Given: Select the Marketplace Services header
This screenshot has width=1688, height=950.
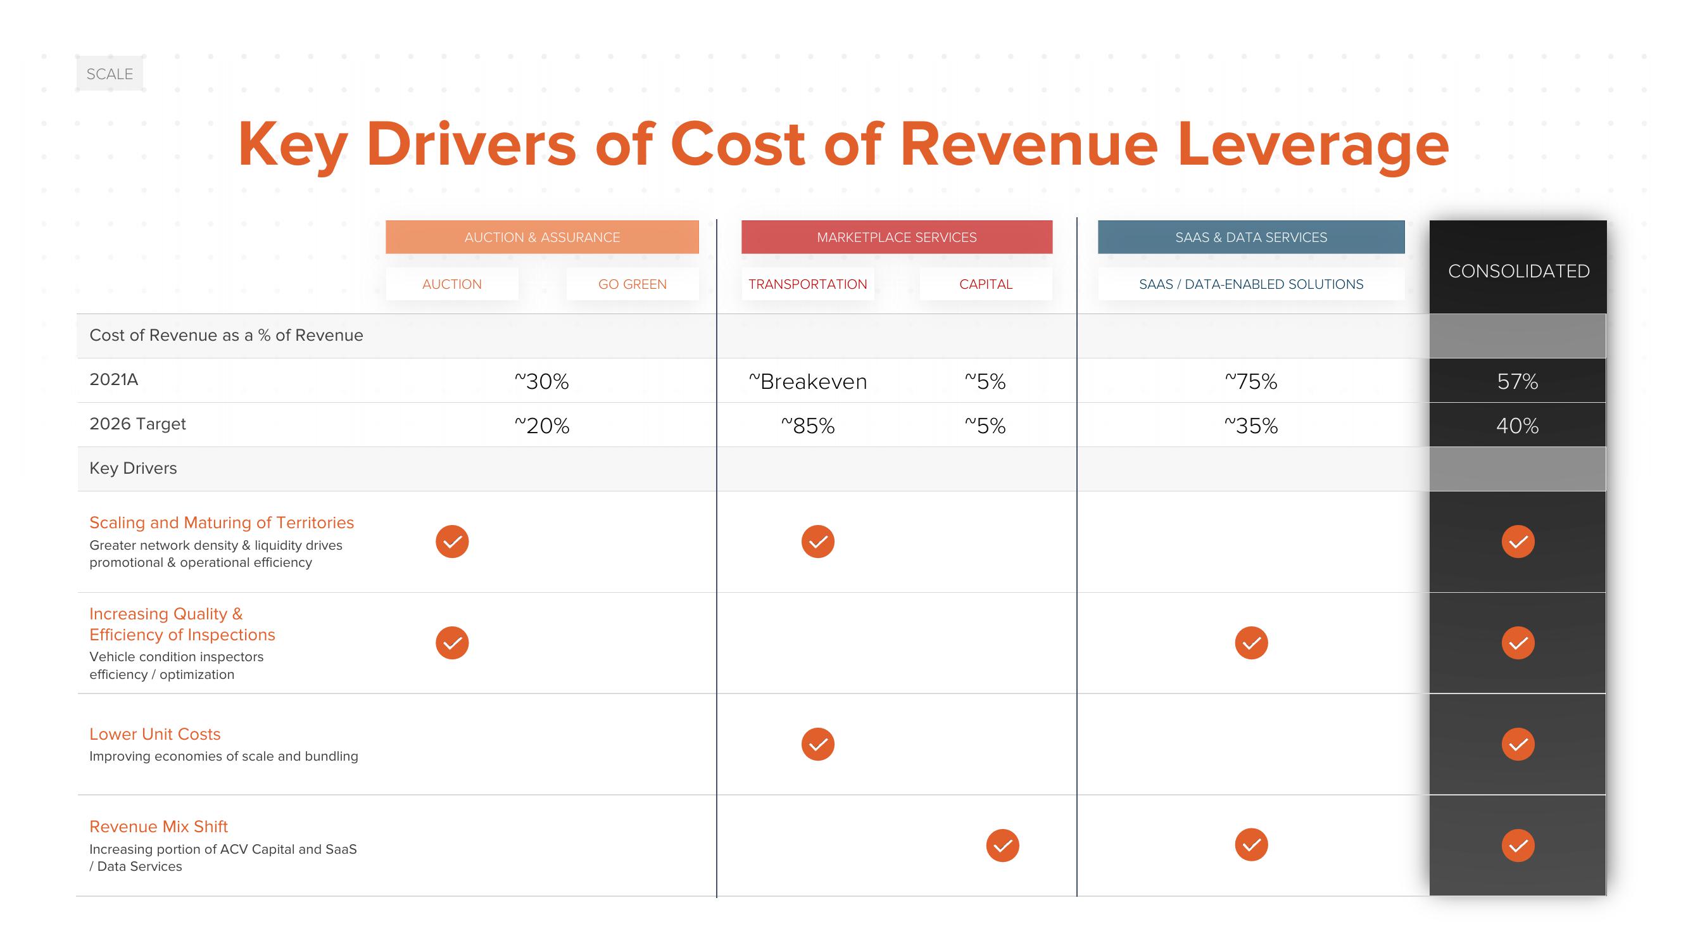Looking at the screenshot, I should coord(897,237).
